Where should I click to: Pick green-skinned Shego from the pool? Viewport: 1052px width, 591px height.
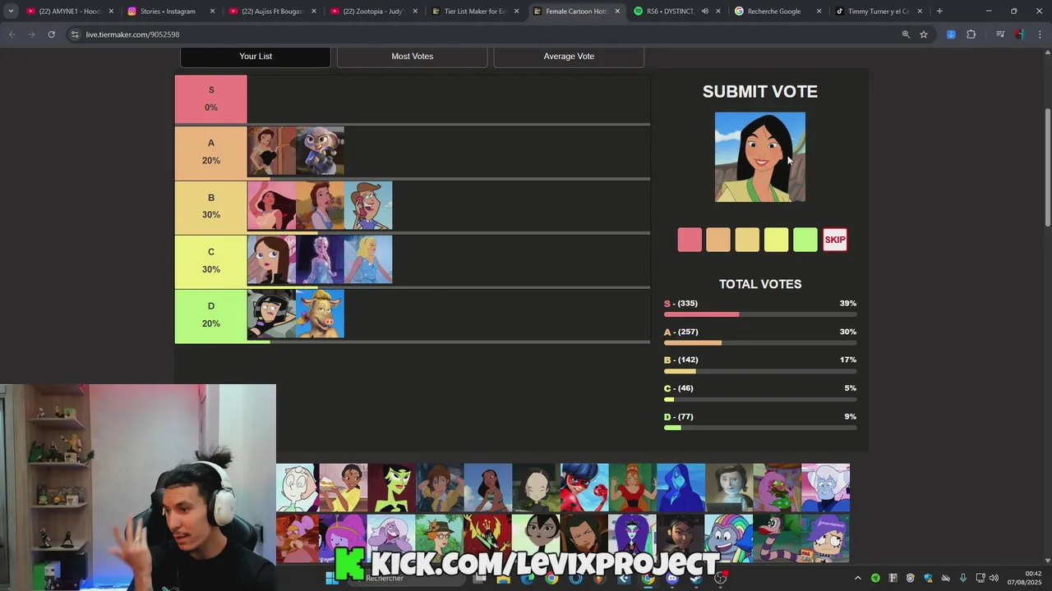click(x=392, y=488)
